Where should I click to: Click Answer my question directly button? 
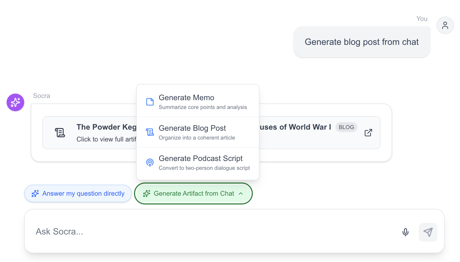[78, 194]
